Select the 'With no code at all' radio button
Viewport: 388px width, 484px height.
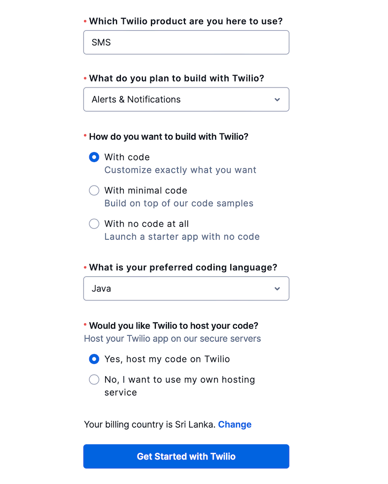(x=94, y=224)
